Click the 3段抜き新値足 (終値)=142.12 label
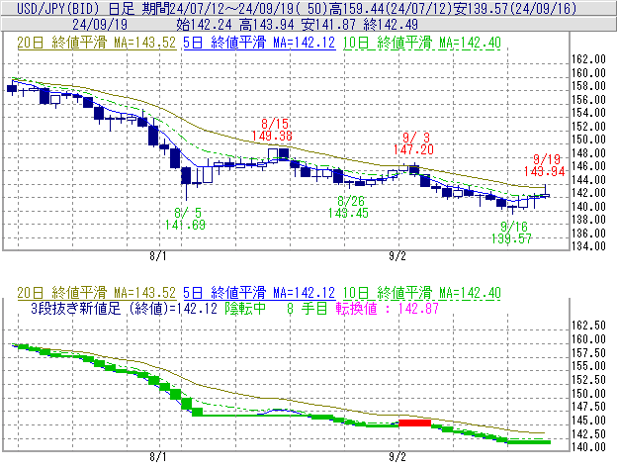Viewport: 617px width, 470px height. (x=124, y=308)
